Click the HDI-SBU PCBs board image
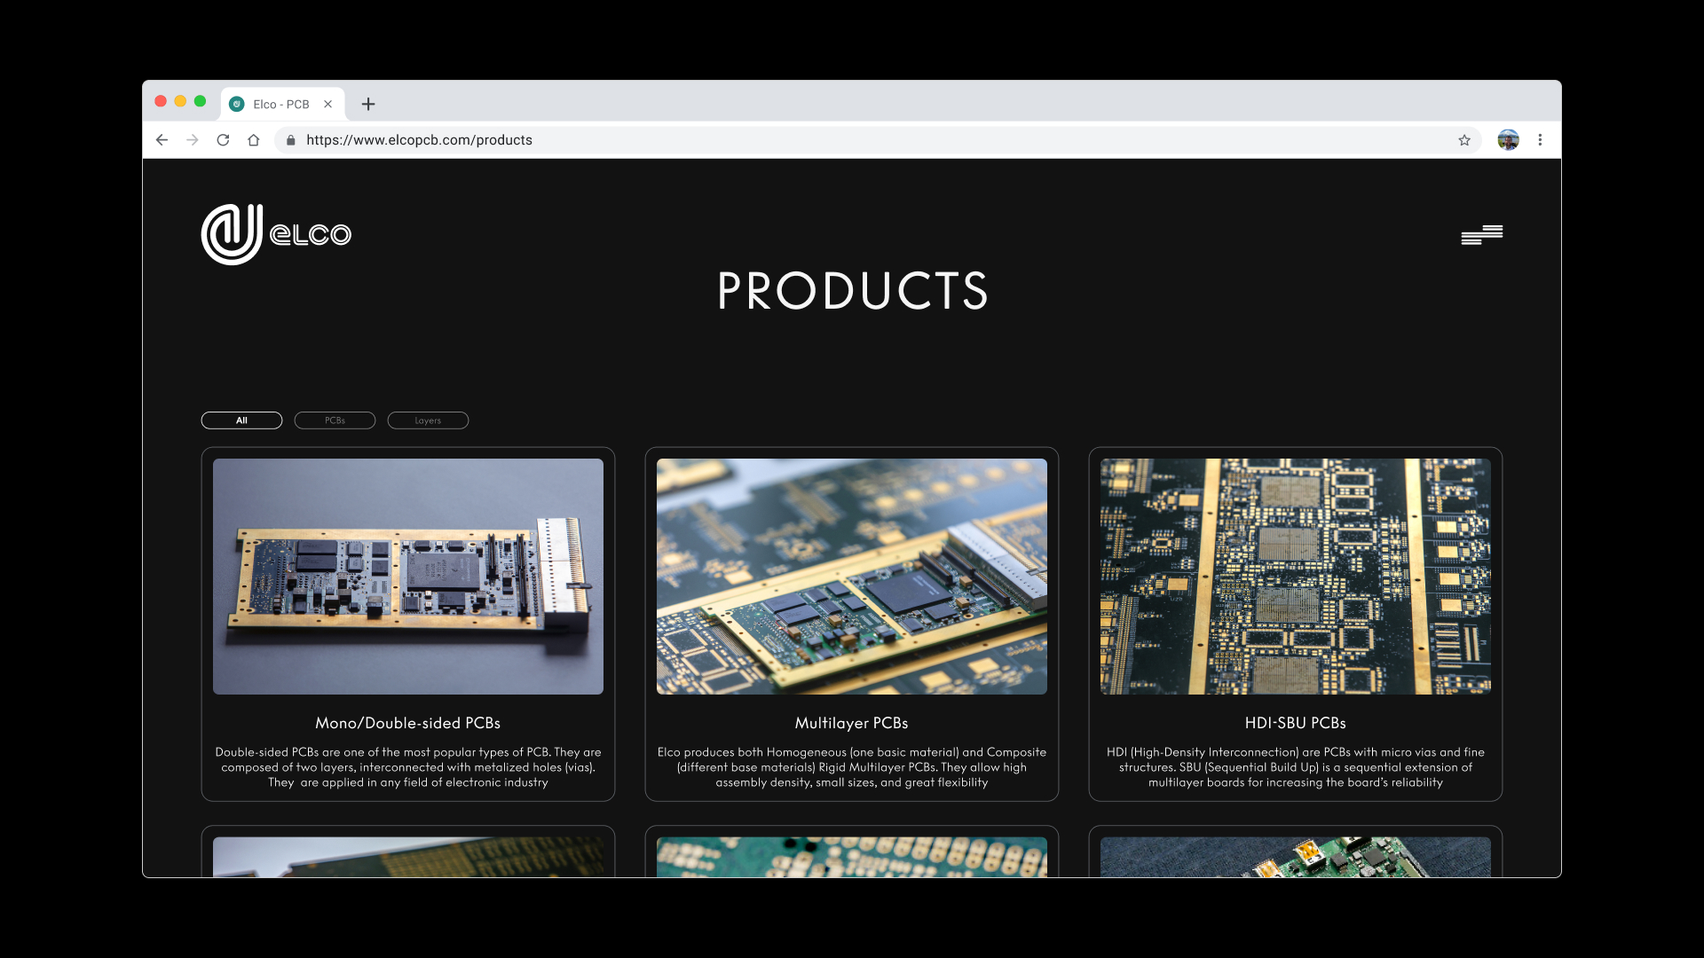The width and height of the screenshot is (1704, 958). (1295, 577)
